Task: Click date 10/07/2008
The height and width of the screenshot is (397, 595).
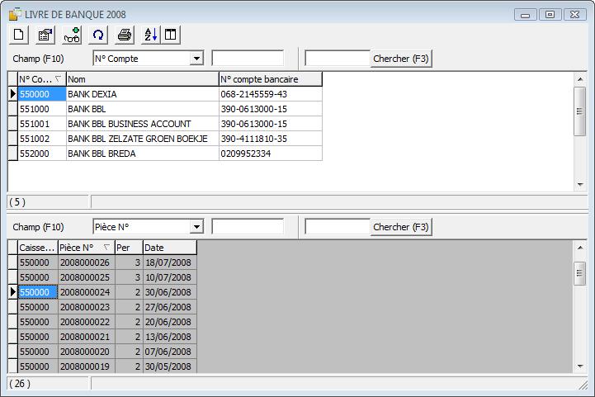Action: (170, 277)
